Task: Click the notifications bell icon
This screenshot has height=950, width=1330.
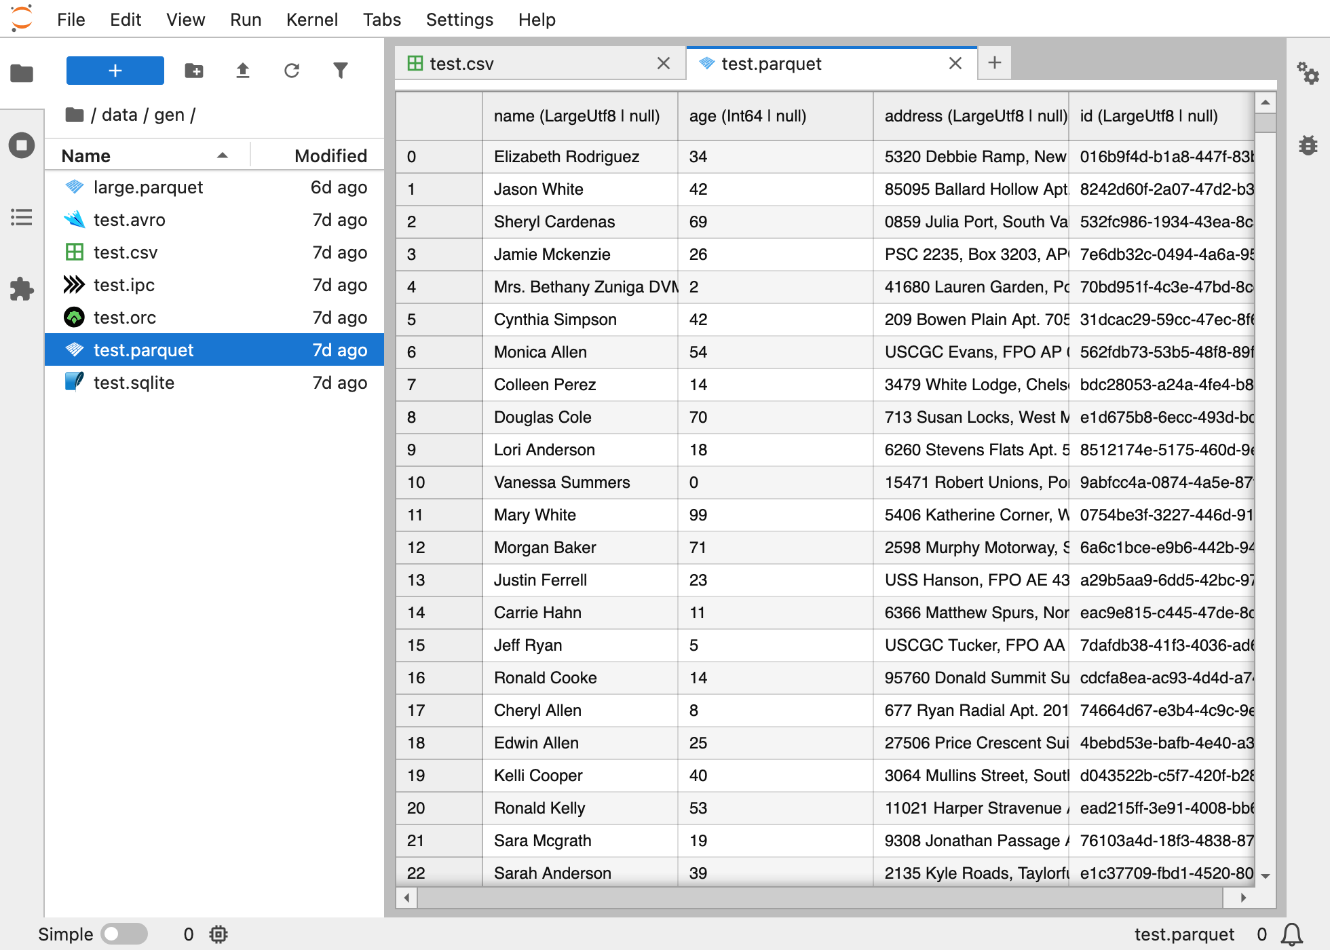Action: 1292,934
